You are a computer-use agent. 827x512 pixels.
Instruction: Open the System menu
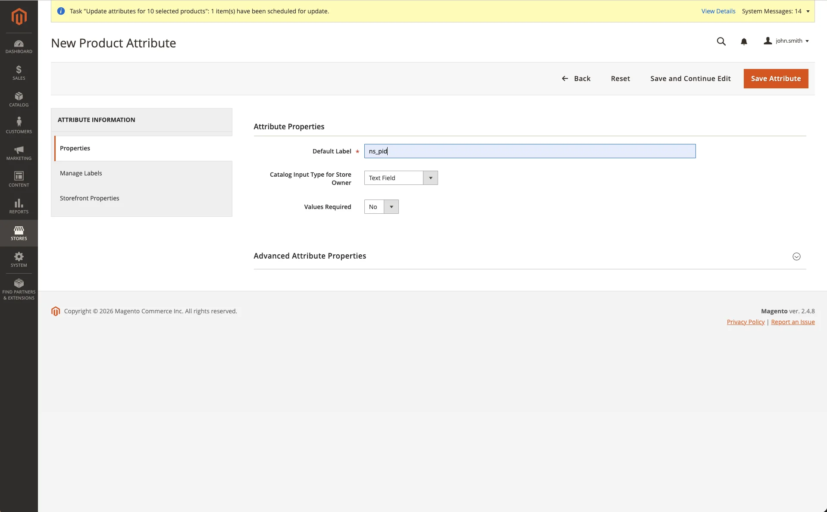pos(19,260)
